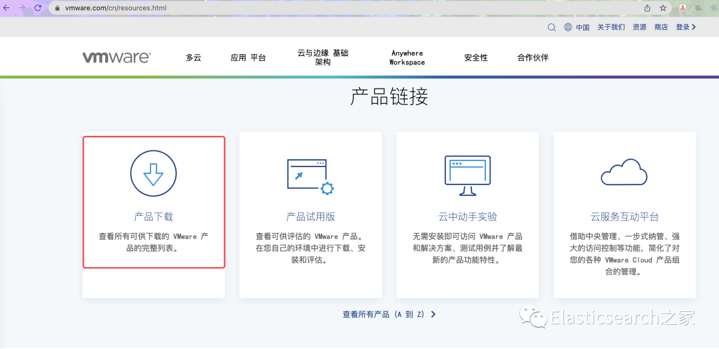
Task: Click 云服务互动平台 card description text
Action: point(624,254)
